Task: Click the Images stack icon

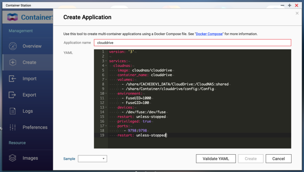Action: coord(12,158)
